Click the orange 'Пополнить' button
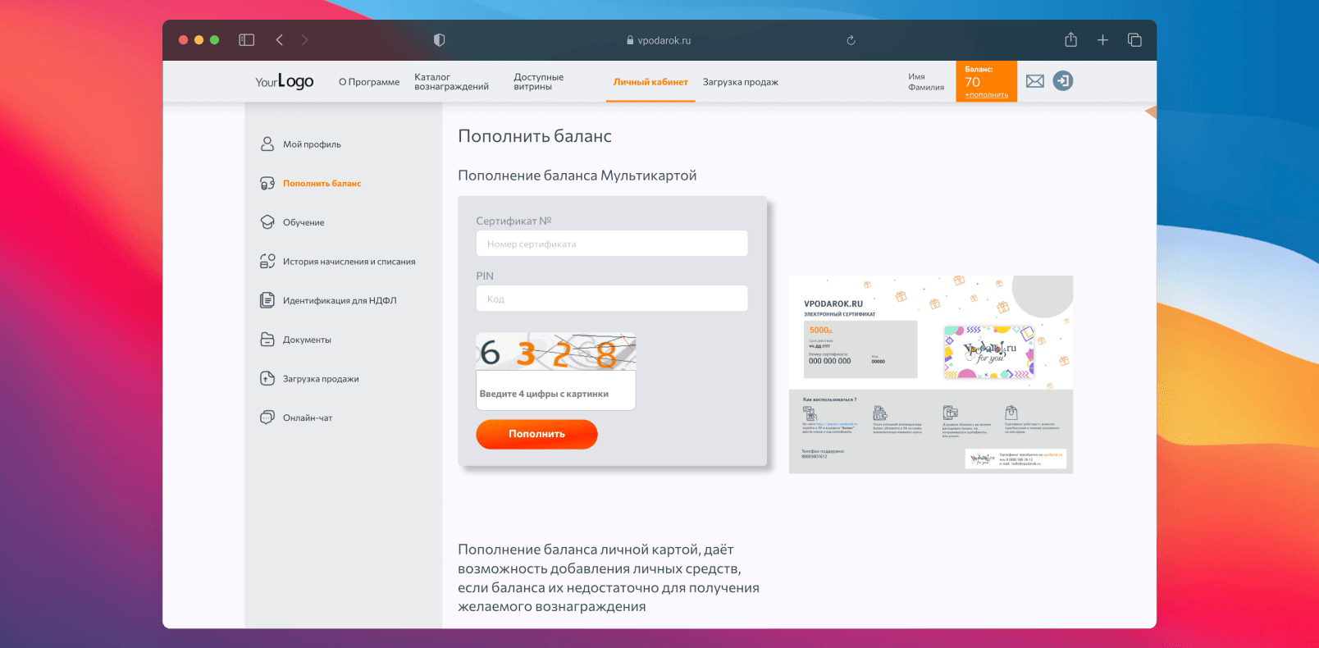Screen dimensions: 1319x648 pos(536,434)
